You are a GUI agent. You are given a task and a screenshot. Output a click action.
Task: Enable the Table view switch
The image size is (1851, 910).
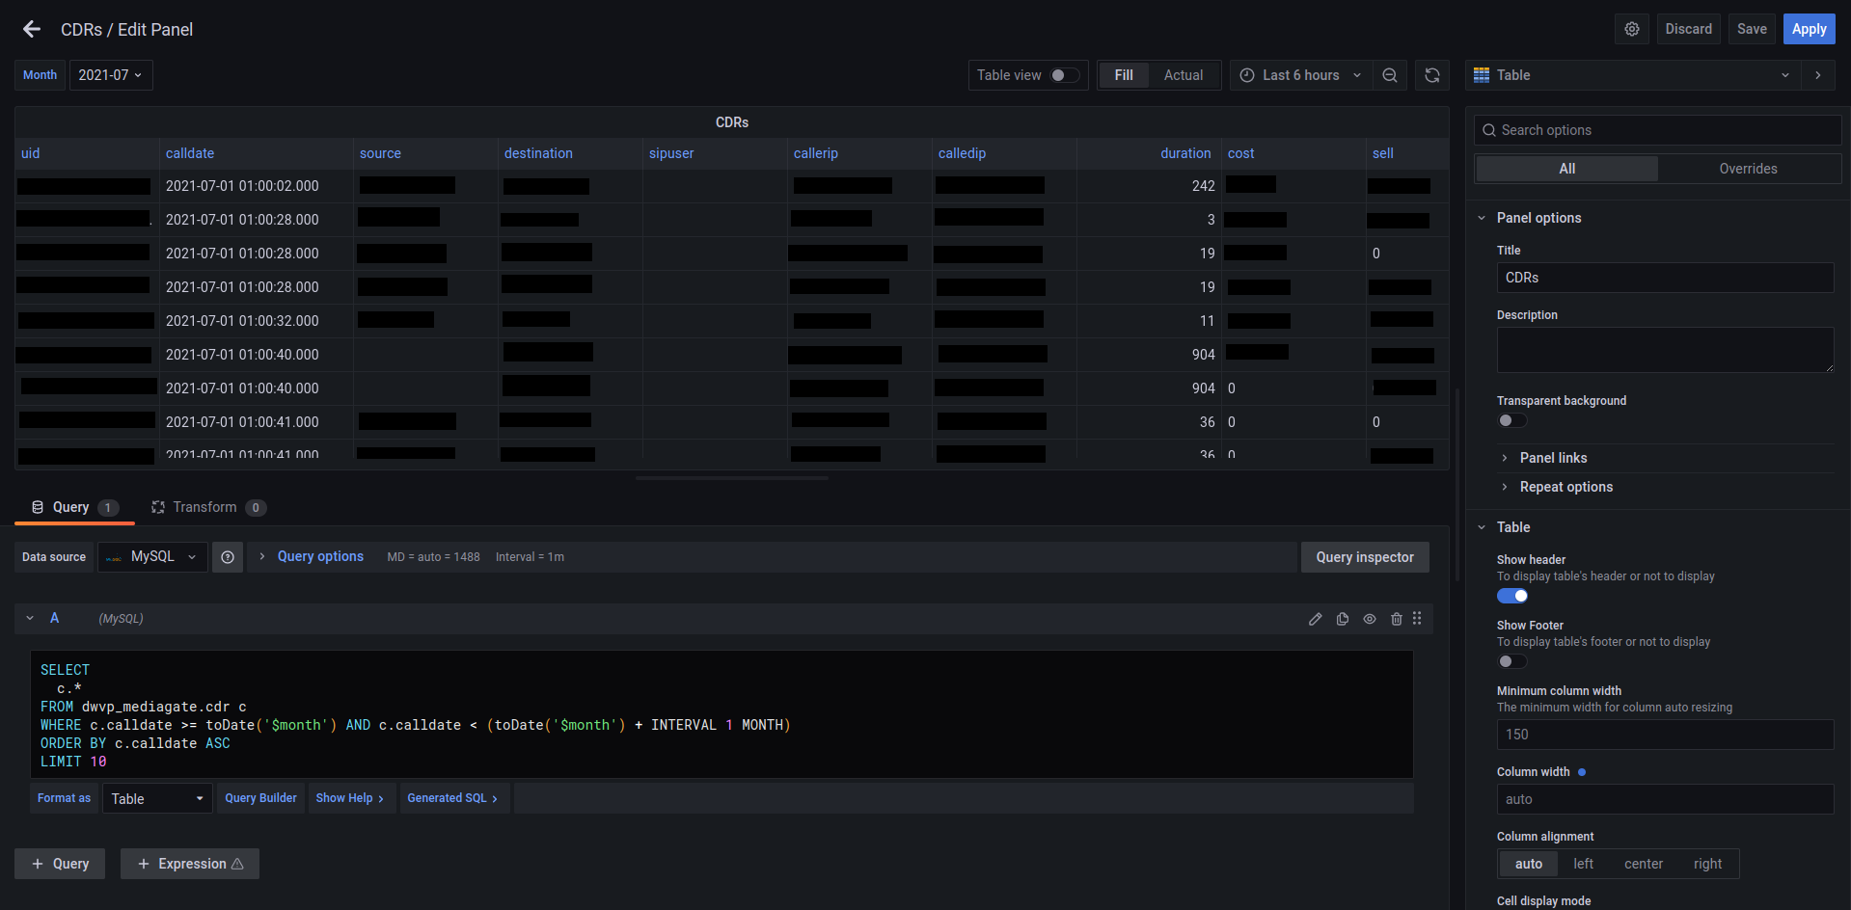1065,75
